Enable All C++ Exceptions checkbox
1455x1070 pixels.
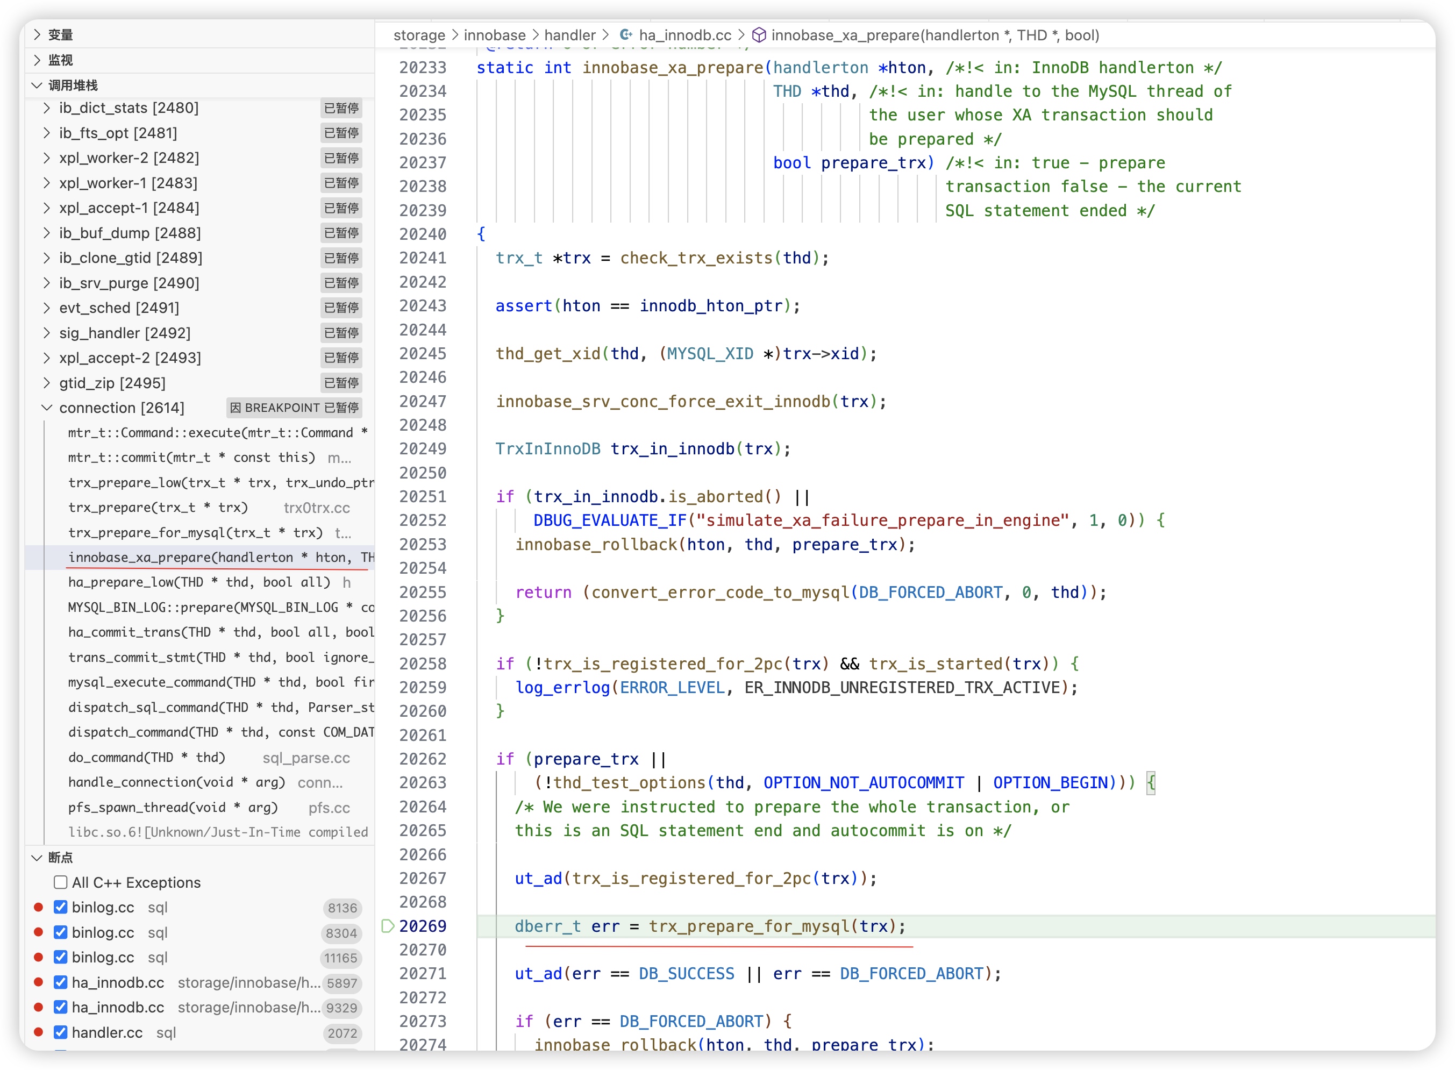pos(61,882)
